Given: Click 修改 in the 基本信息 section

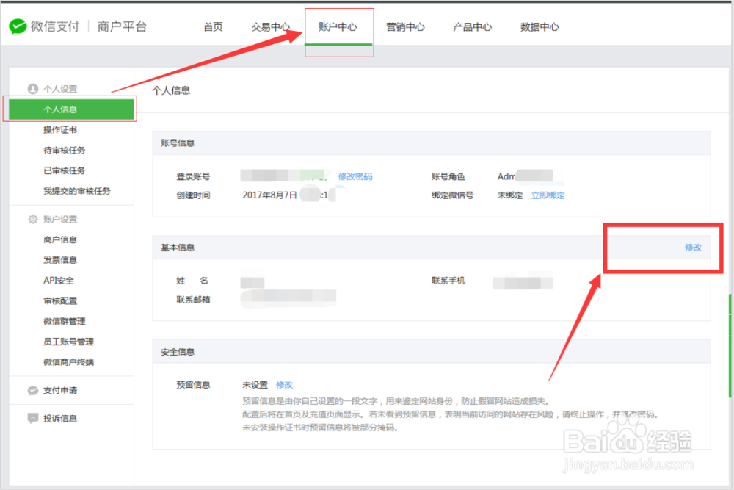Looking at the screenshot, I should (693, 248).
